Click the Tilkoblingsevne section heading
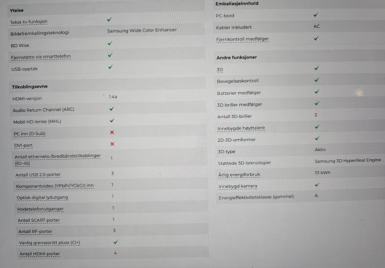 coord(30,87)
